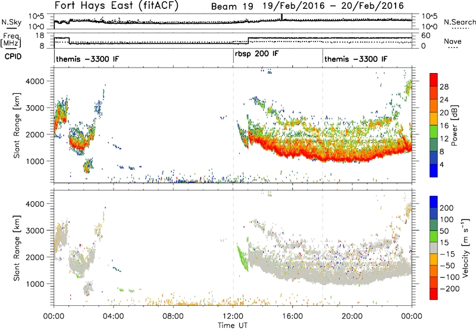The height and width of the screenshot is (329, 476).
Task: Click the '16:00' time axis tick label
Action: (292, 317)
